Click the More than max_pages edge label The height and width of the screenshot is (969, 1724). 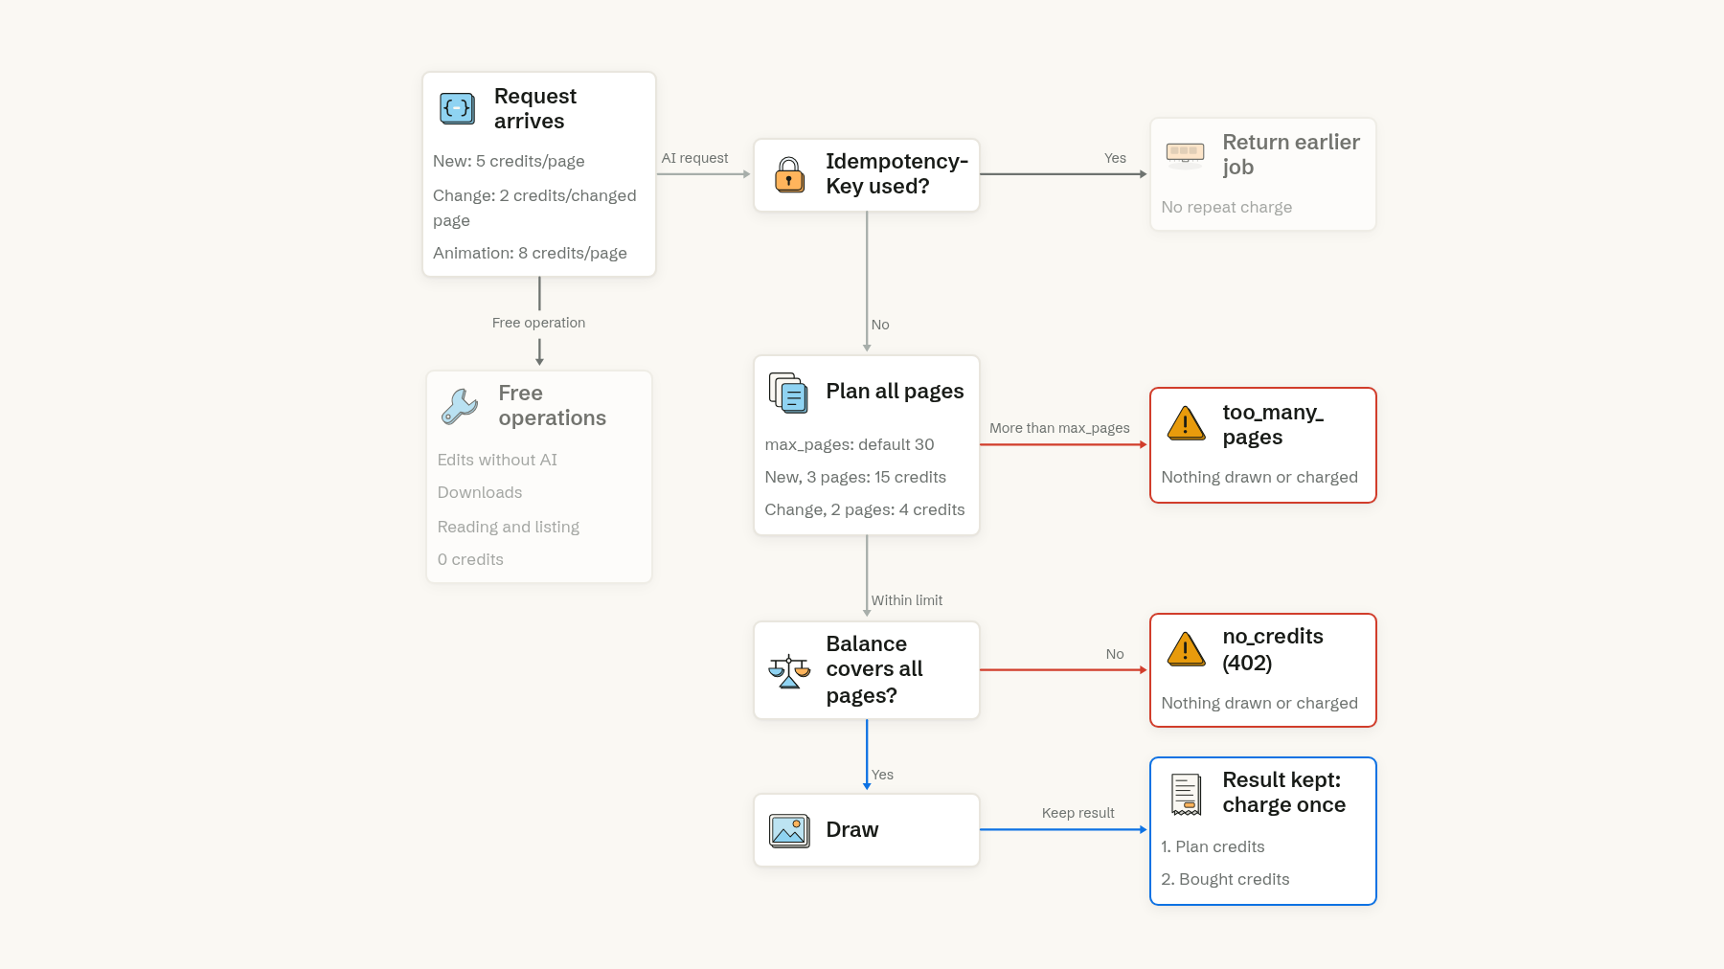pos(1059,428)
